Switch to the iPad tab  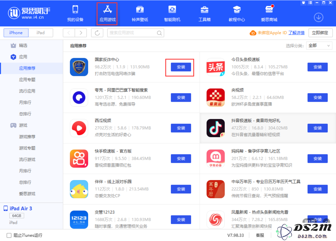tap(41, 33)
